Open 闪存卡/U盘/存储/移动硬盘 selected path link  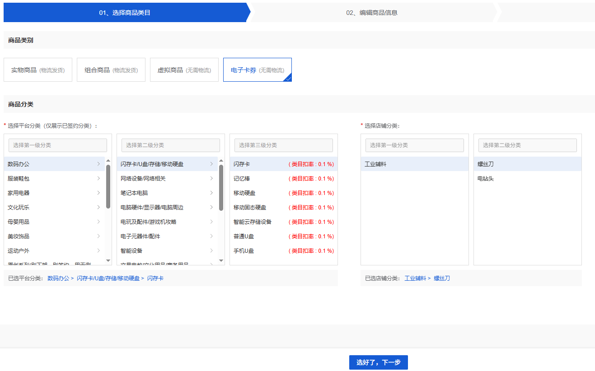click(108, 278)
